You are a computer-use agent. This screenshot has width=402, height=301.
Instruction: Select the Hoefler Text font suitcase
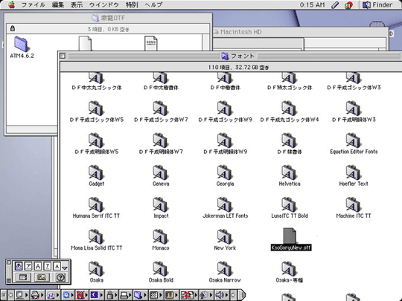(354, 172)
